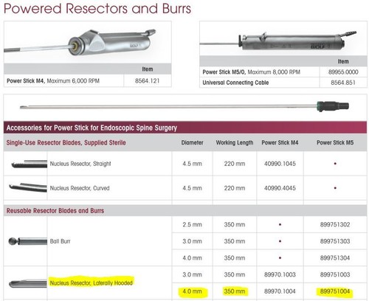369x301 pixels.
Task: Click item number 8564.851
Action: 343,83
